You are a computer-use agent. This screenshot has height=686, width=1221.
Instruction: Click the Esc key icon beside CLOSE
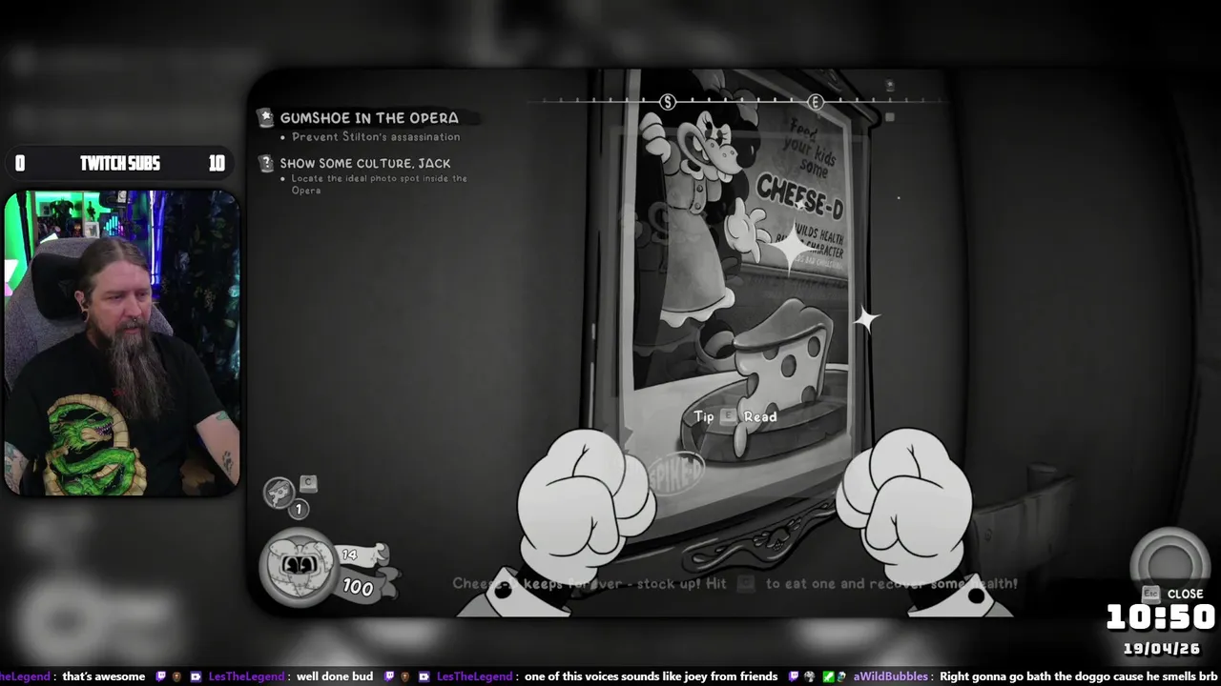(x=1150, y=594)
